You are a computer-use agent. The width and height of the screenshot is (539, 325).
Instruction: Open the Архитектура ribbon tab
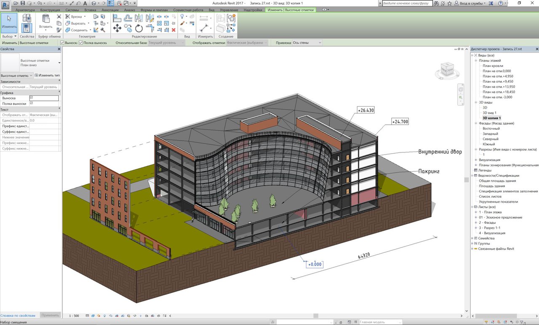25,10
